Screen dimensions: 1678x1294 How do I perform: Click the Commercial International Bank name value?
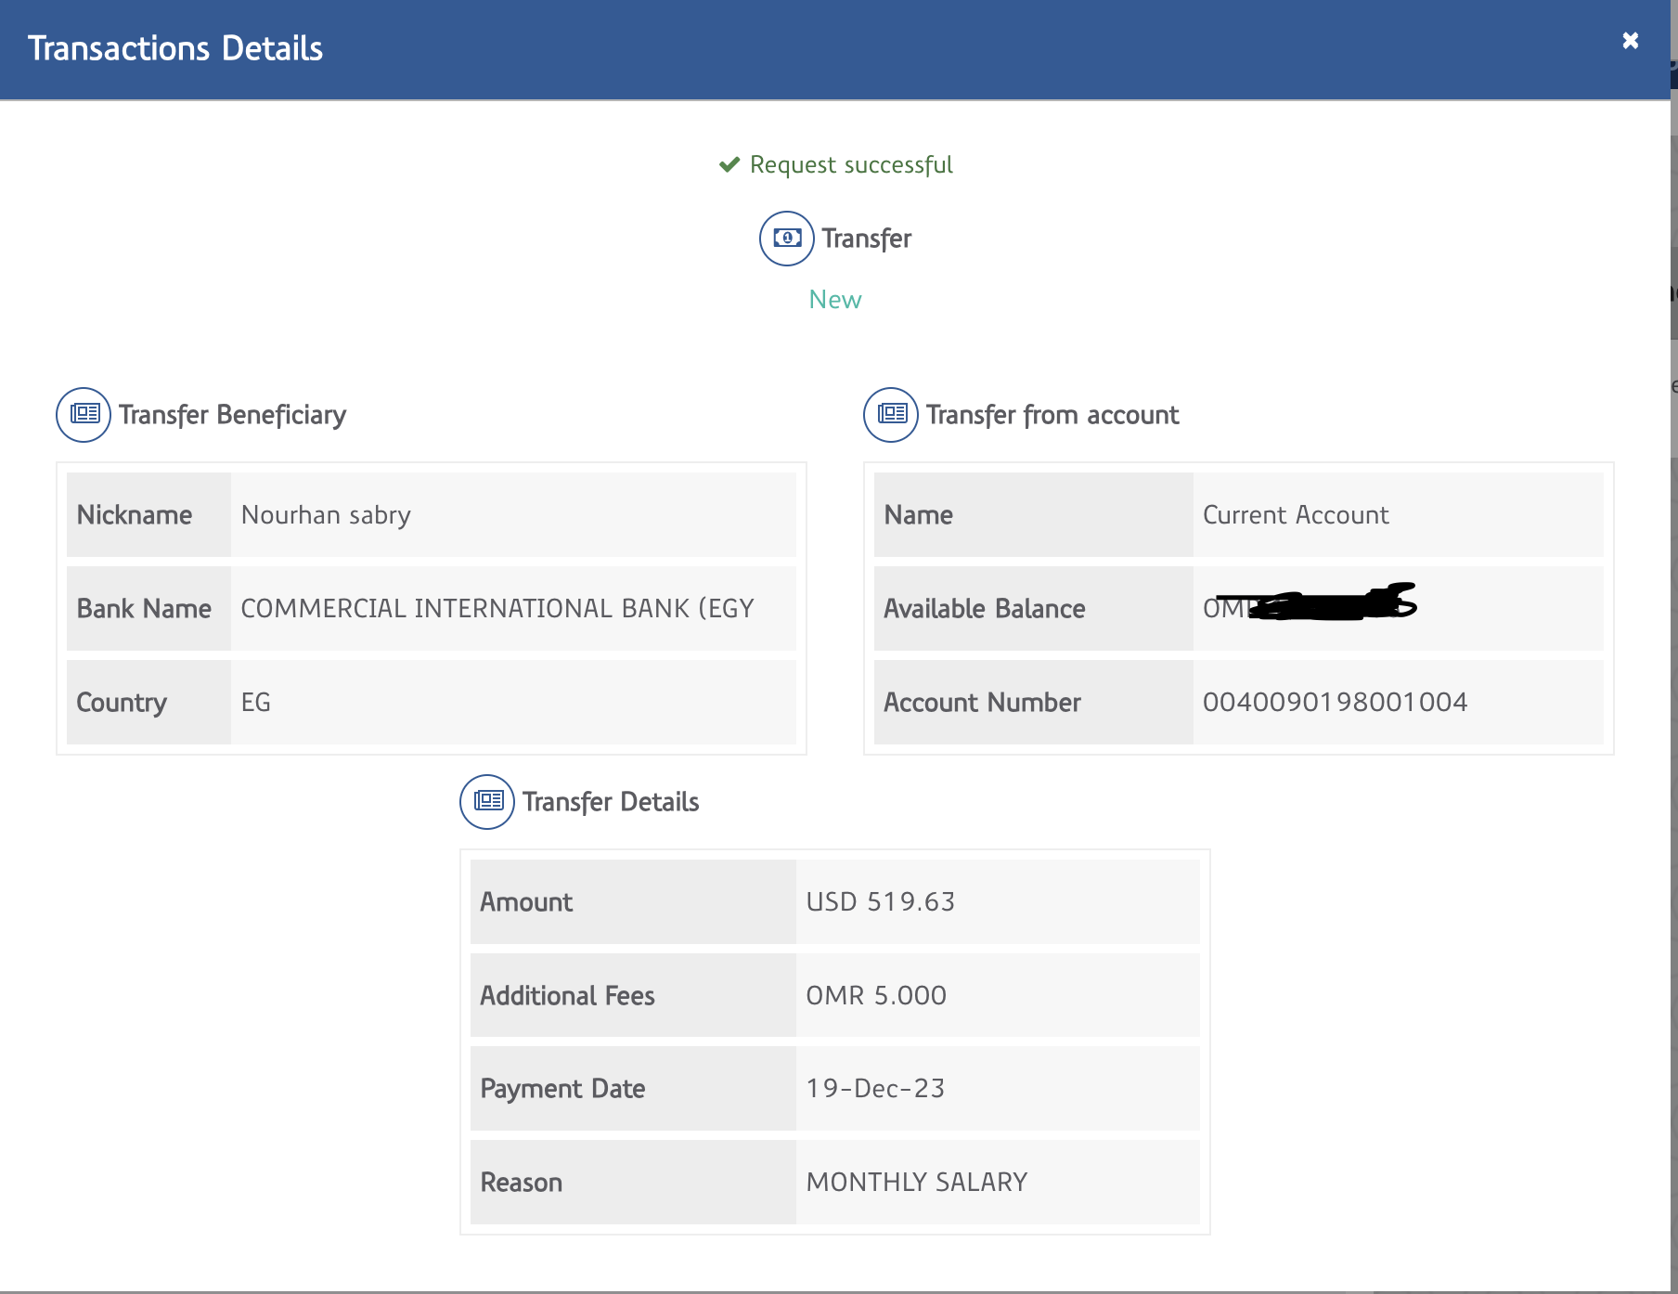click(x=497, y=609)
